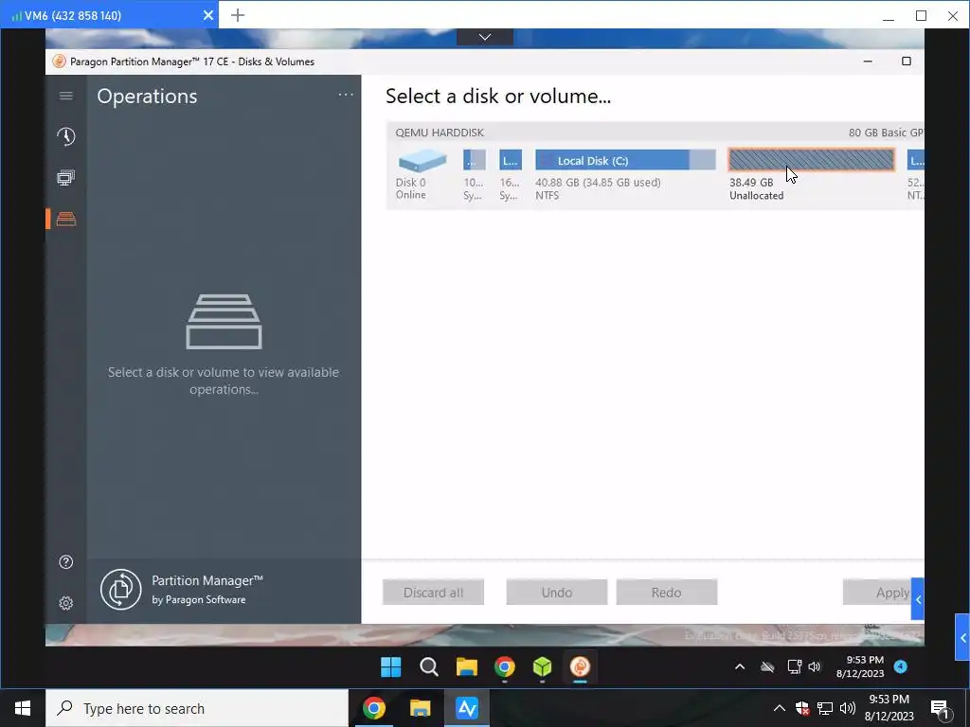Open the blue remote desktop app in local taskbar

[x=467, y=708]
